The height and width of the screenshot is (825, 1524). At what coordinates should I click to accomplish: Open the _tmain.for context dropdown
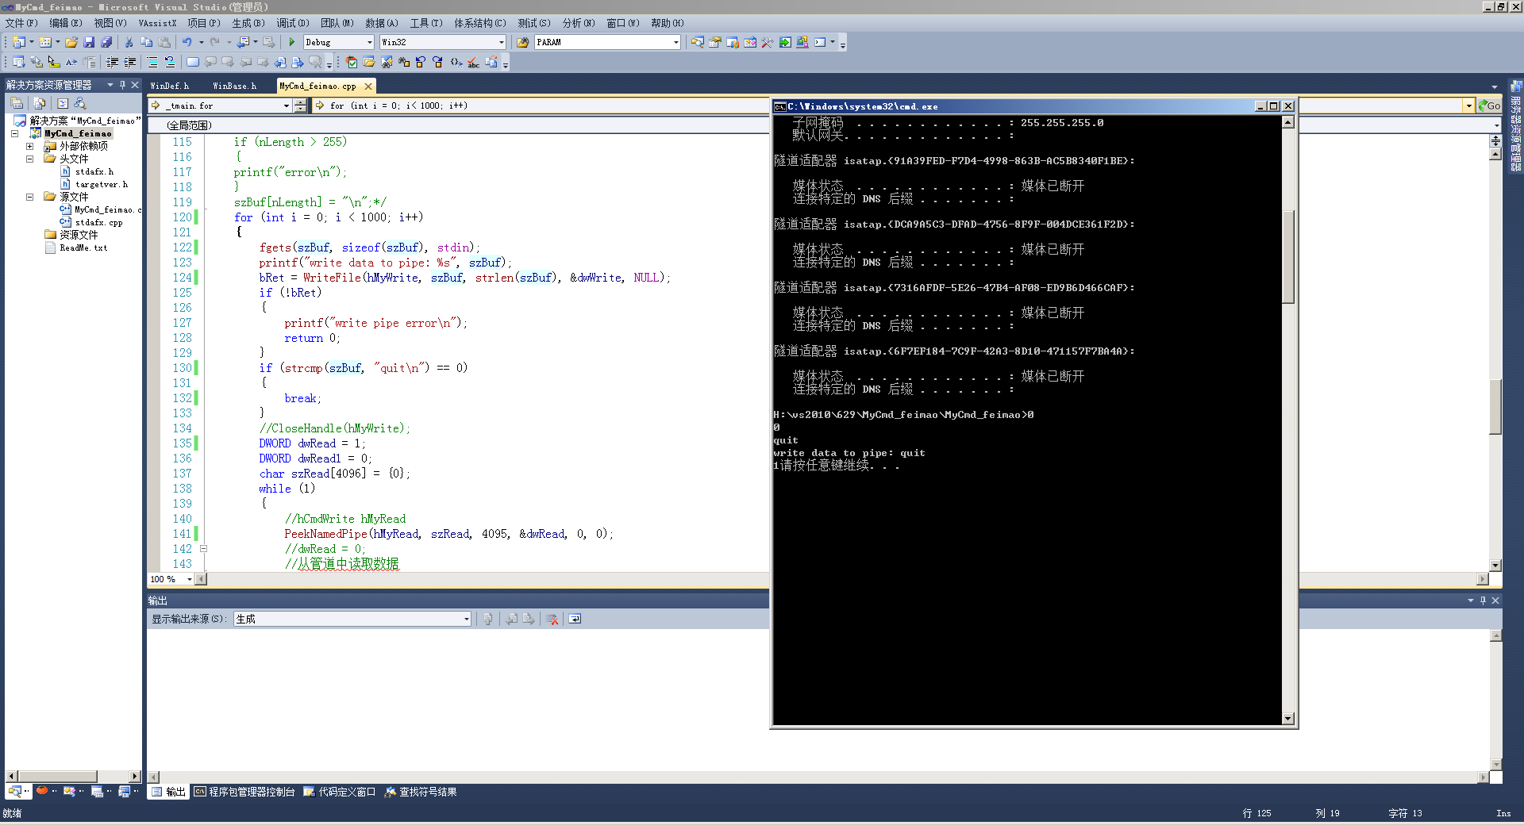coord(286,106)
